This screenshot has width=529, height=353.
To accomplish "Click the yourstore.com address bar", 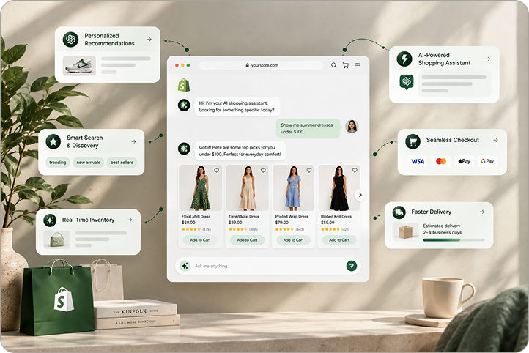I will pyautogui.click(x=261, y=65).
